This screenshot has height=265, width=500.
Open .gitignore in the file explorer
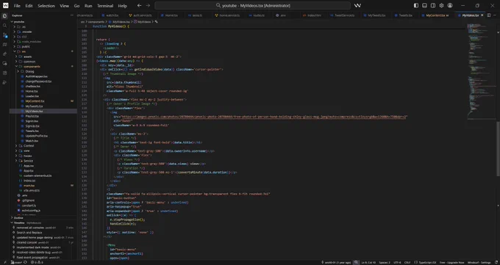coord(43,200)
